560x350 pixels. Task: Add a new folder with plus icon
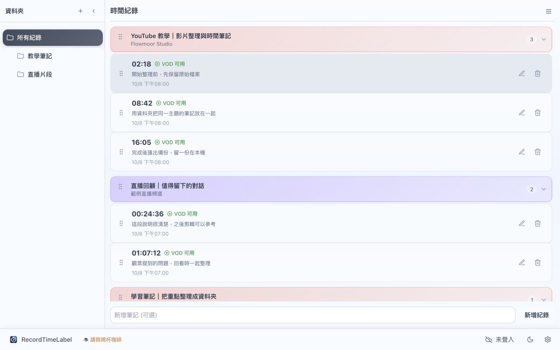(x=80, y=11)
